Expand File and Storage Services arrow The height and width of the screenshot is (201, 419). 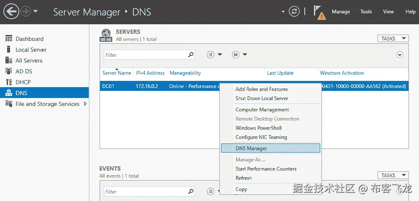pos(85,104)
